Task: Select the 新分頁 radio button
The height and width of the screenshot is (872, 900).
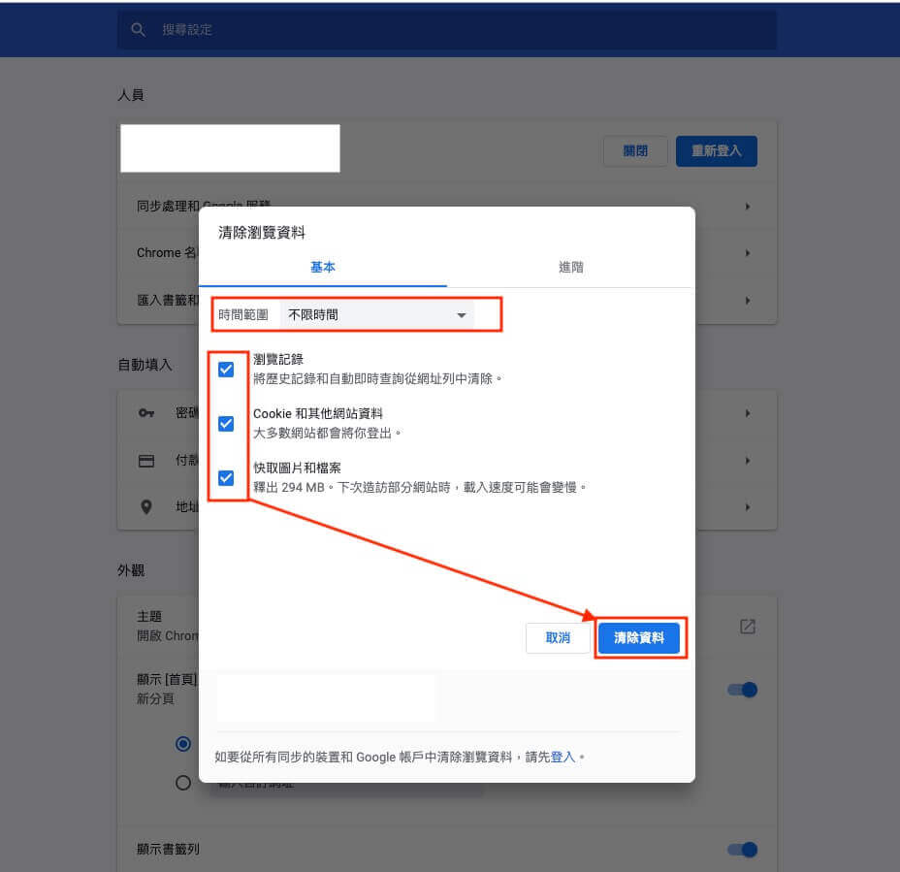Action: coord(182,743)
